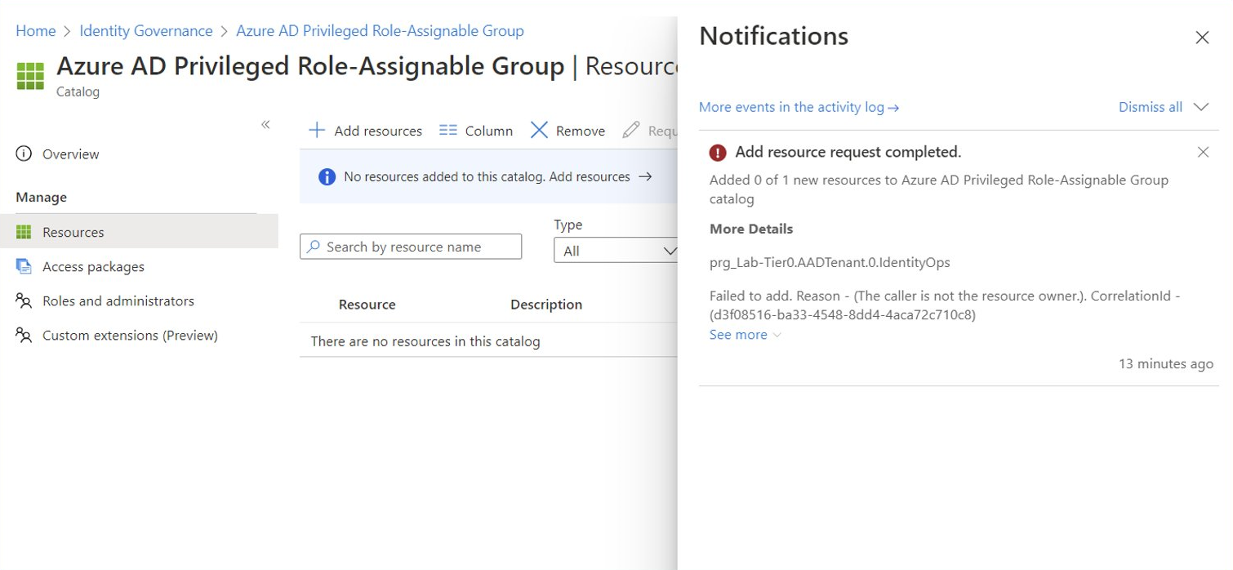This screenshot has height=570, width=1233.
Task: Sort by Resource column header
Action: [367, 305]
